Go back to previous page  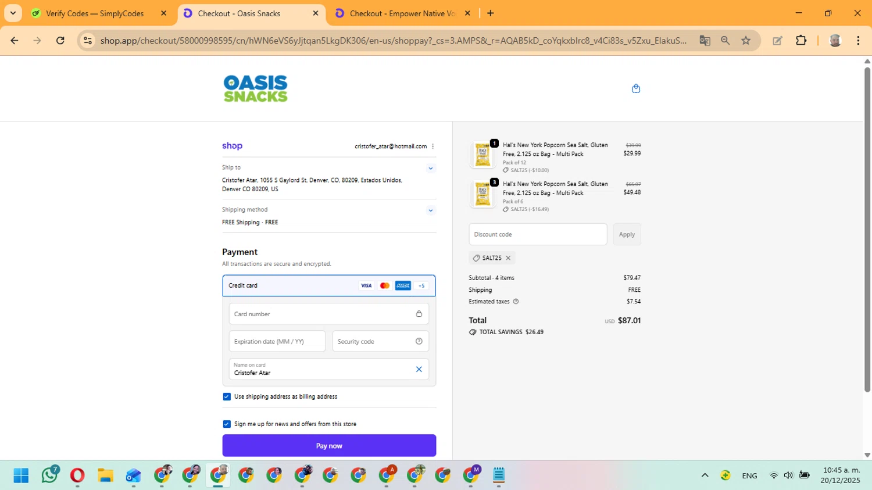[x=15, y=41]
